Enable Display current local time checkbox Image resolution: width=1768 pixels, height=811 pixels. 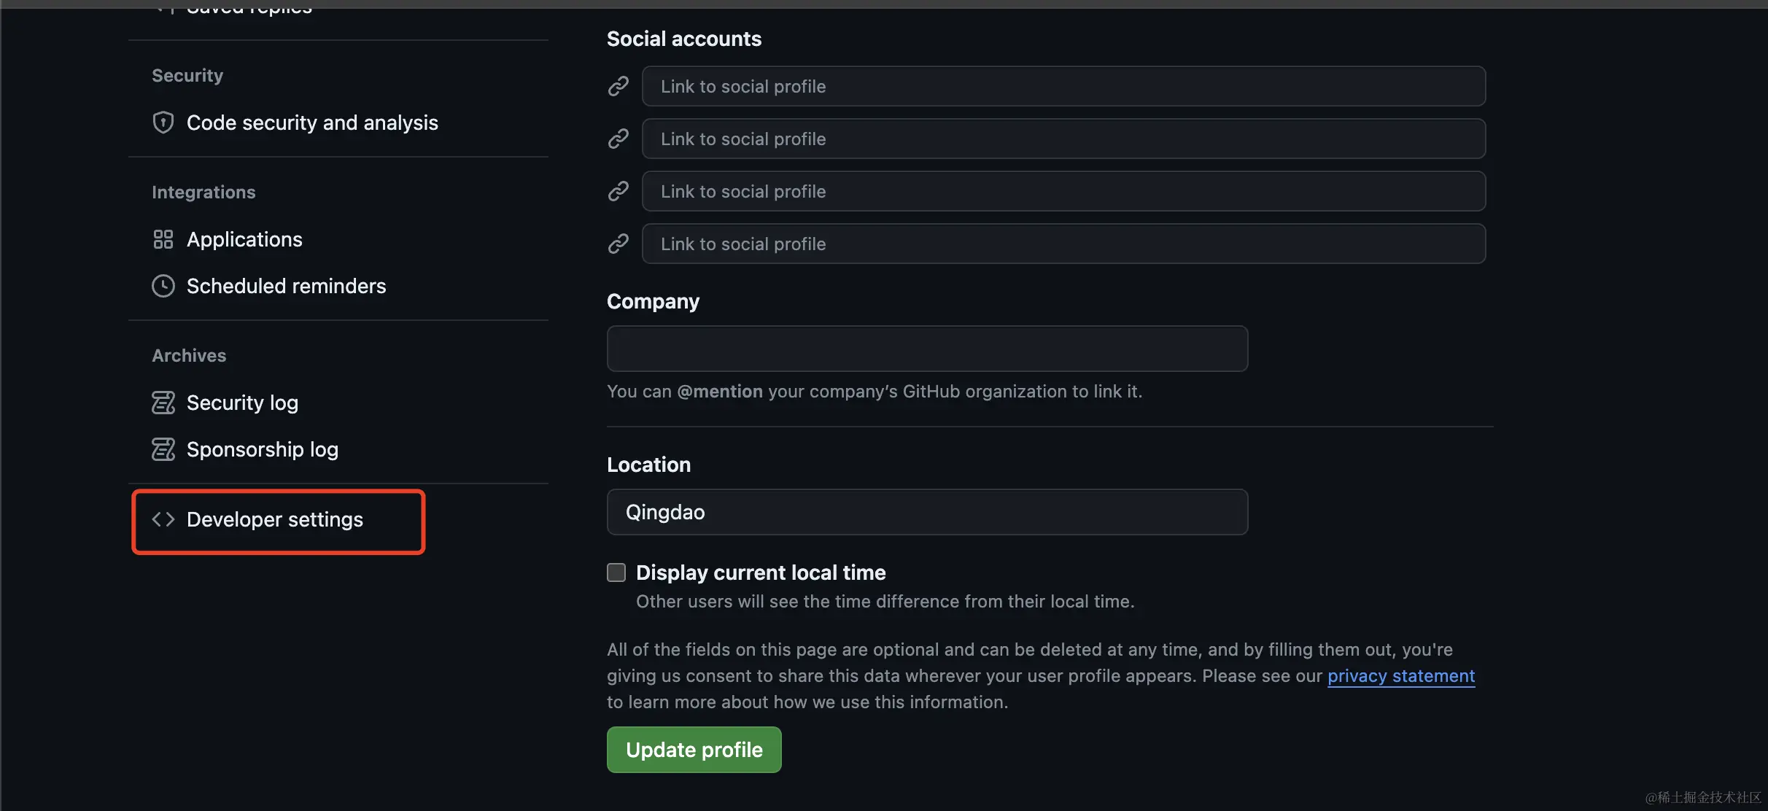(x=616, y=573)
